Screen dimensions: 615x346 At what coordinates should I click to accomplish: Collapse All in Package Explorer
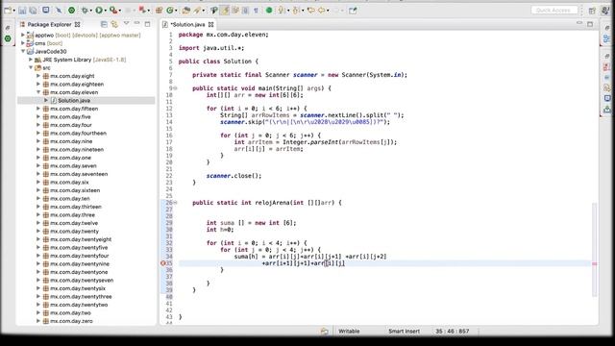pyautogui.click(x=104, y=24)
